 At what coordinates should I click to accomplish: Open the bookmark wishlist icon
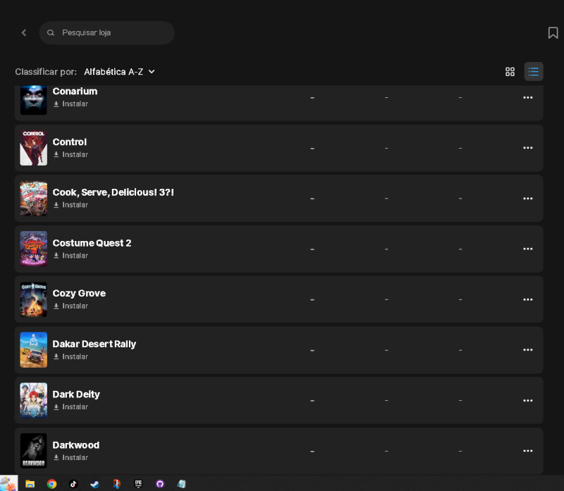pyautogui.click(x=553, y=32)
